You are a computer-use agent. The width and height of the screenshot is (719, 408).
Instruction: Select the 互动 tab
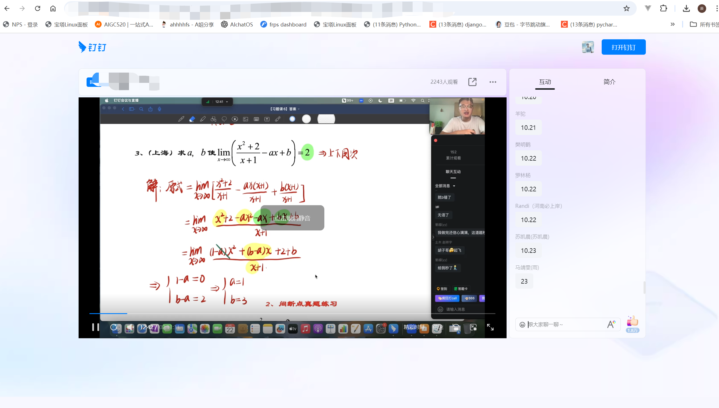545,82
